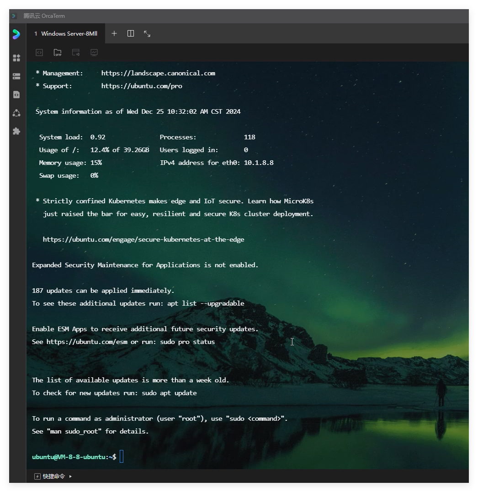Viewport: 478px width, 492px height.
Task: Split the terminal pane
Action: click(x=131, y=33)
